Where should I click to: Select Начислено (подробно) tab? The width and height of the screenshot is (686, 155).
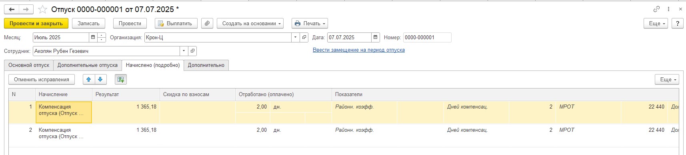click(153, 65)
